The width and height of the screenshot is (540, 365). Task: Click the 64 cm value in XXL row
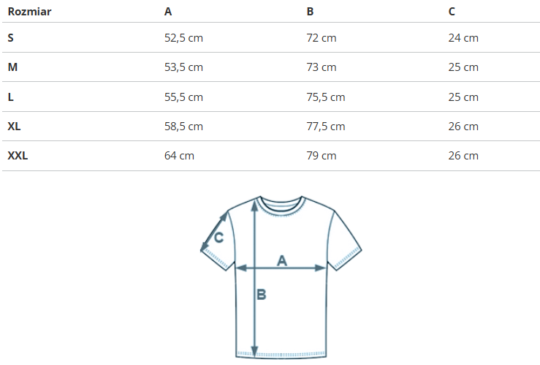(179, 156)
